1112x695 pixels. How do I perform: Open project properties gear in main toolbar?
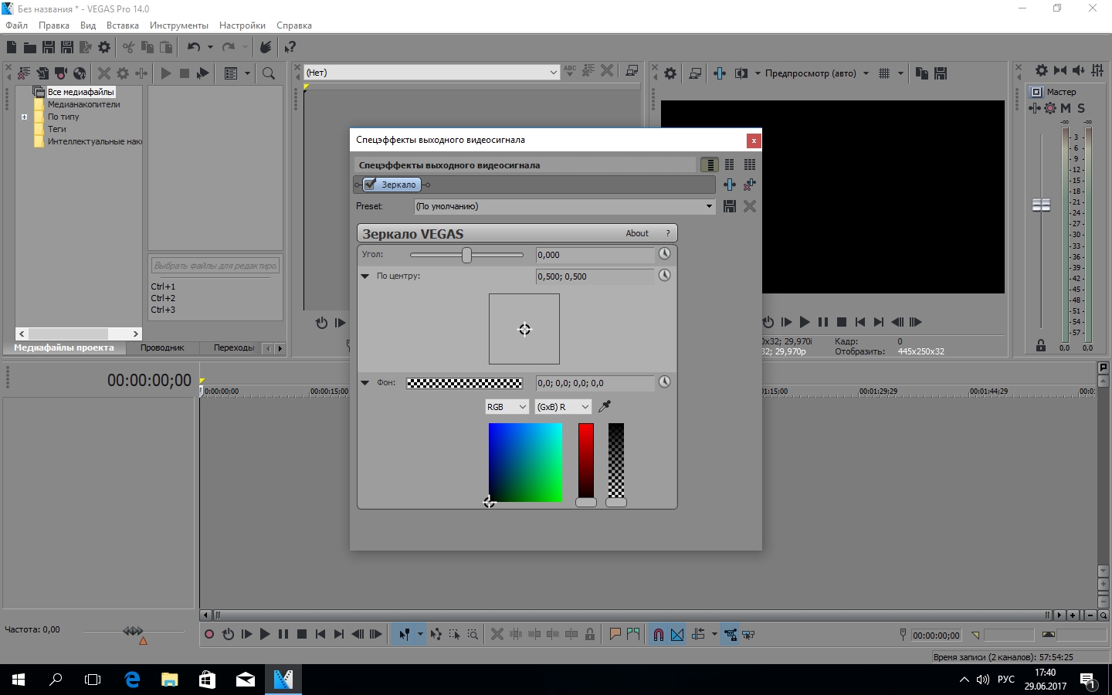pyautogui.click(x=104, y=47)
